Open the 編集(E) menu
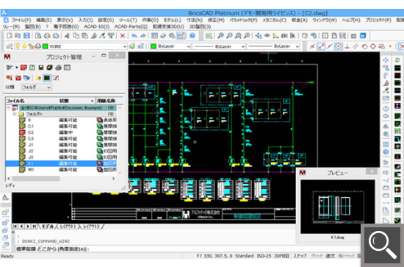 tap(44, 20)
